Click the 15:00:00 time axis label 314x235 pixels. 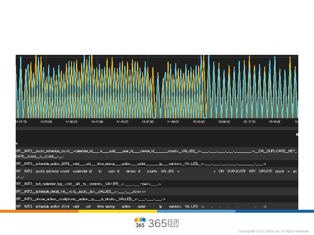pos(199,122)
